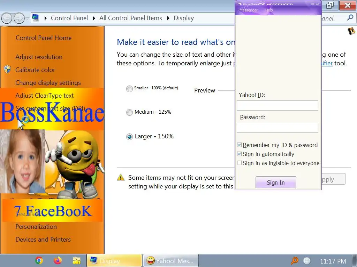Open Adjust resolution link
Screen dimensions: 357x267
[39, 57]
